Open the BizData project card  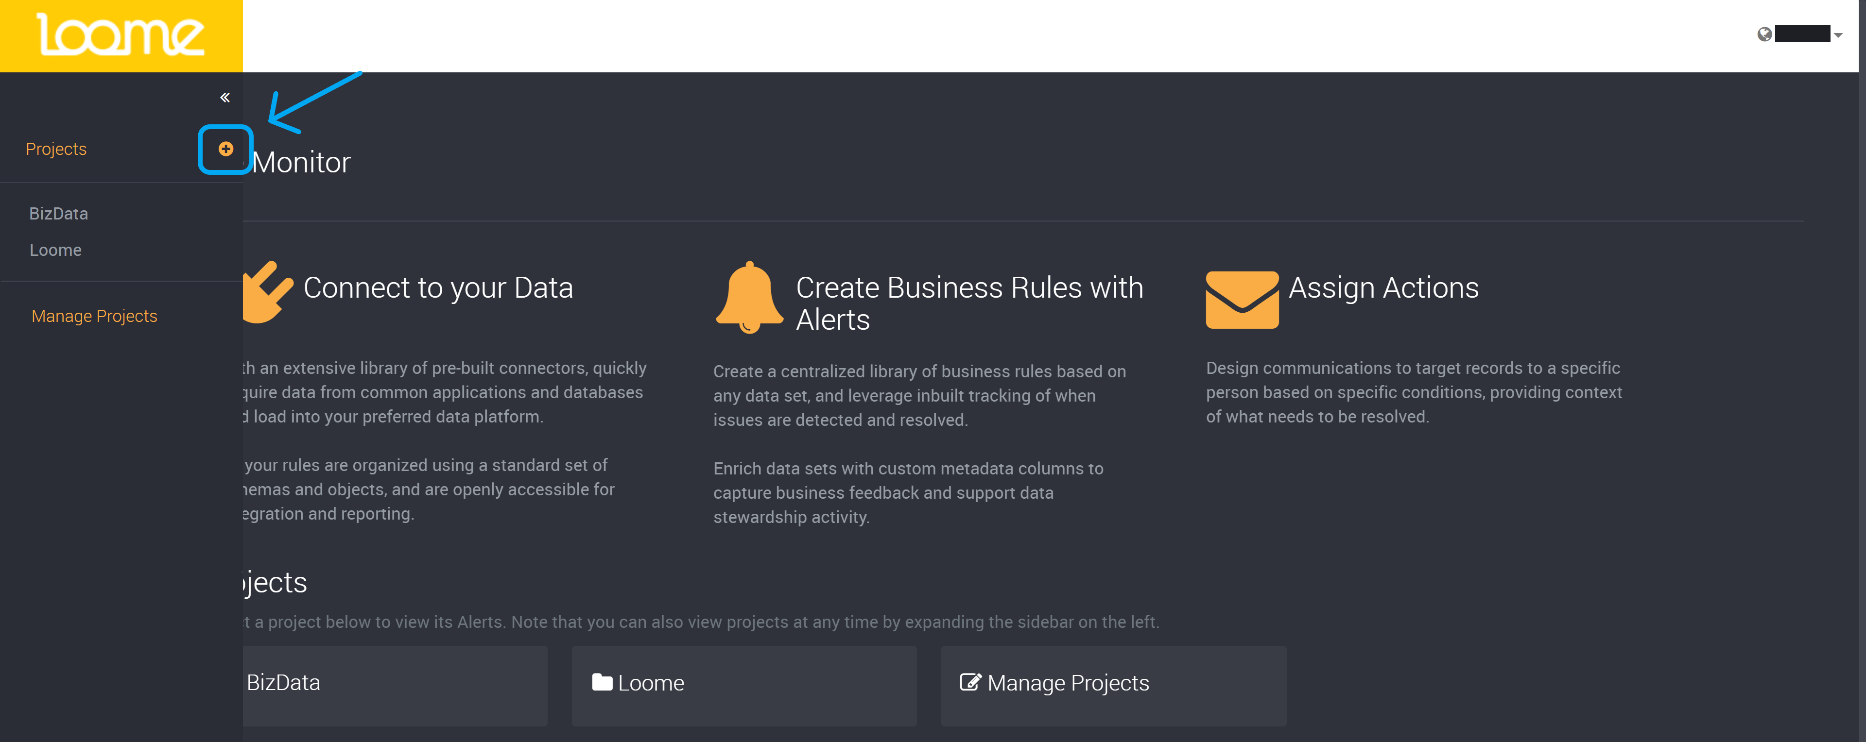tap(395, 686)
